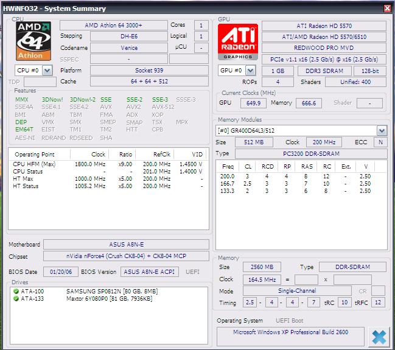Screen dimensions: 395x350
Task: Click the blue X close button at bottom right
Action: 379,337
